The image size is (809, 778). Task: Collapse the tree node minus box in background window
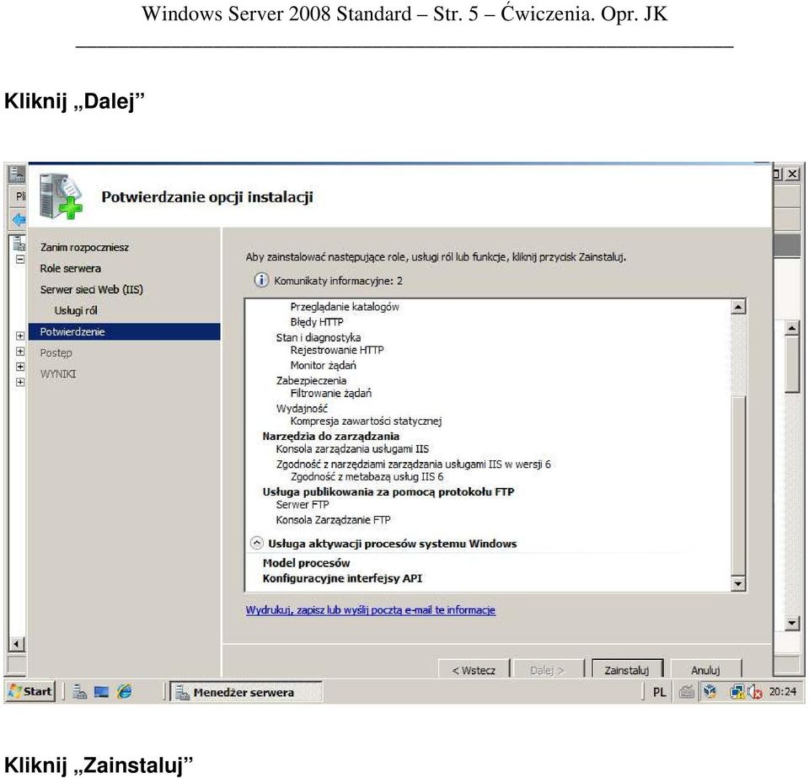[x=19, y=259]
